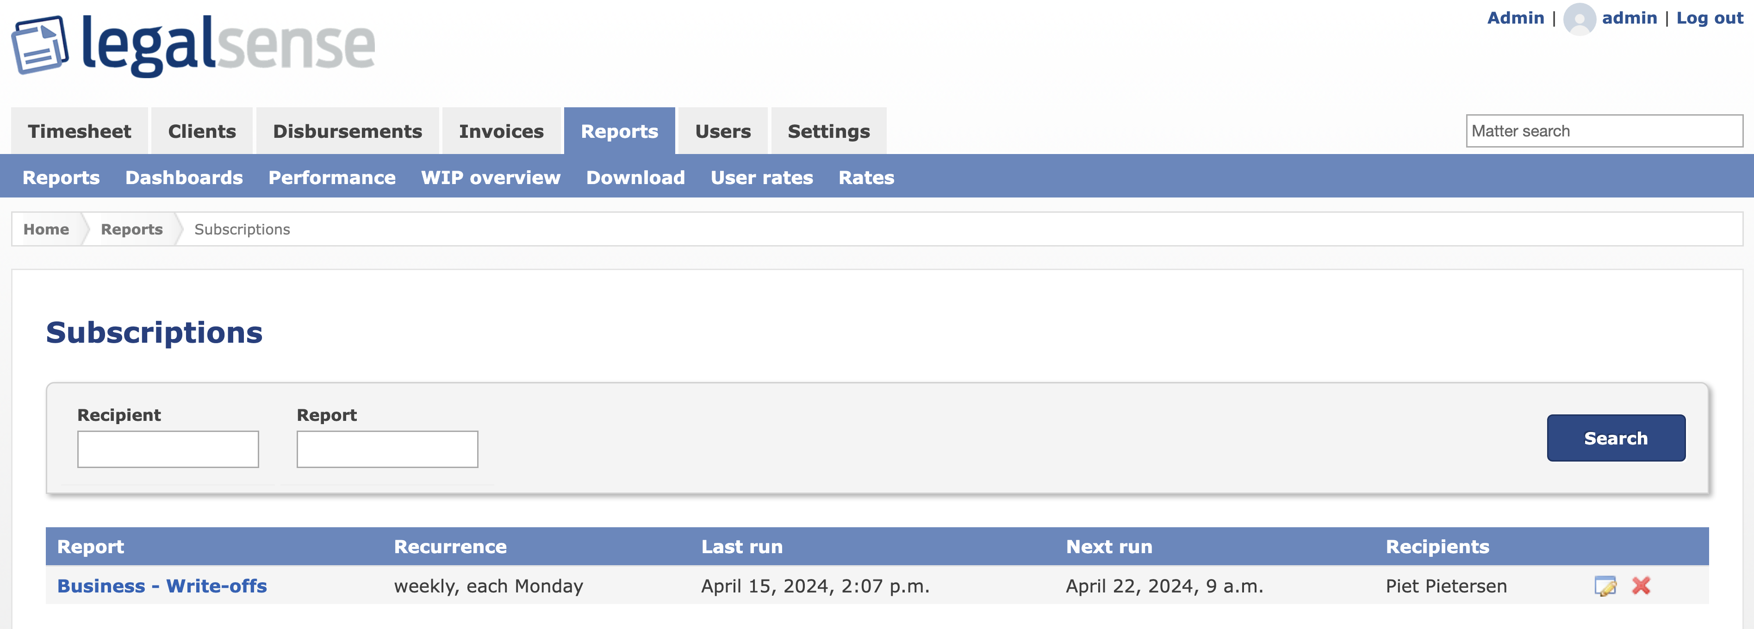
Task: Click the Search button
Action: pyautogui.click(x=1616, y=438)
